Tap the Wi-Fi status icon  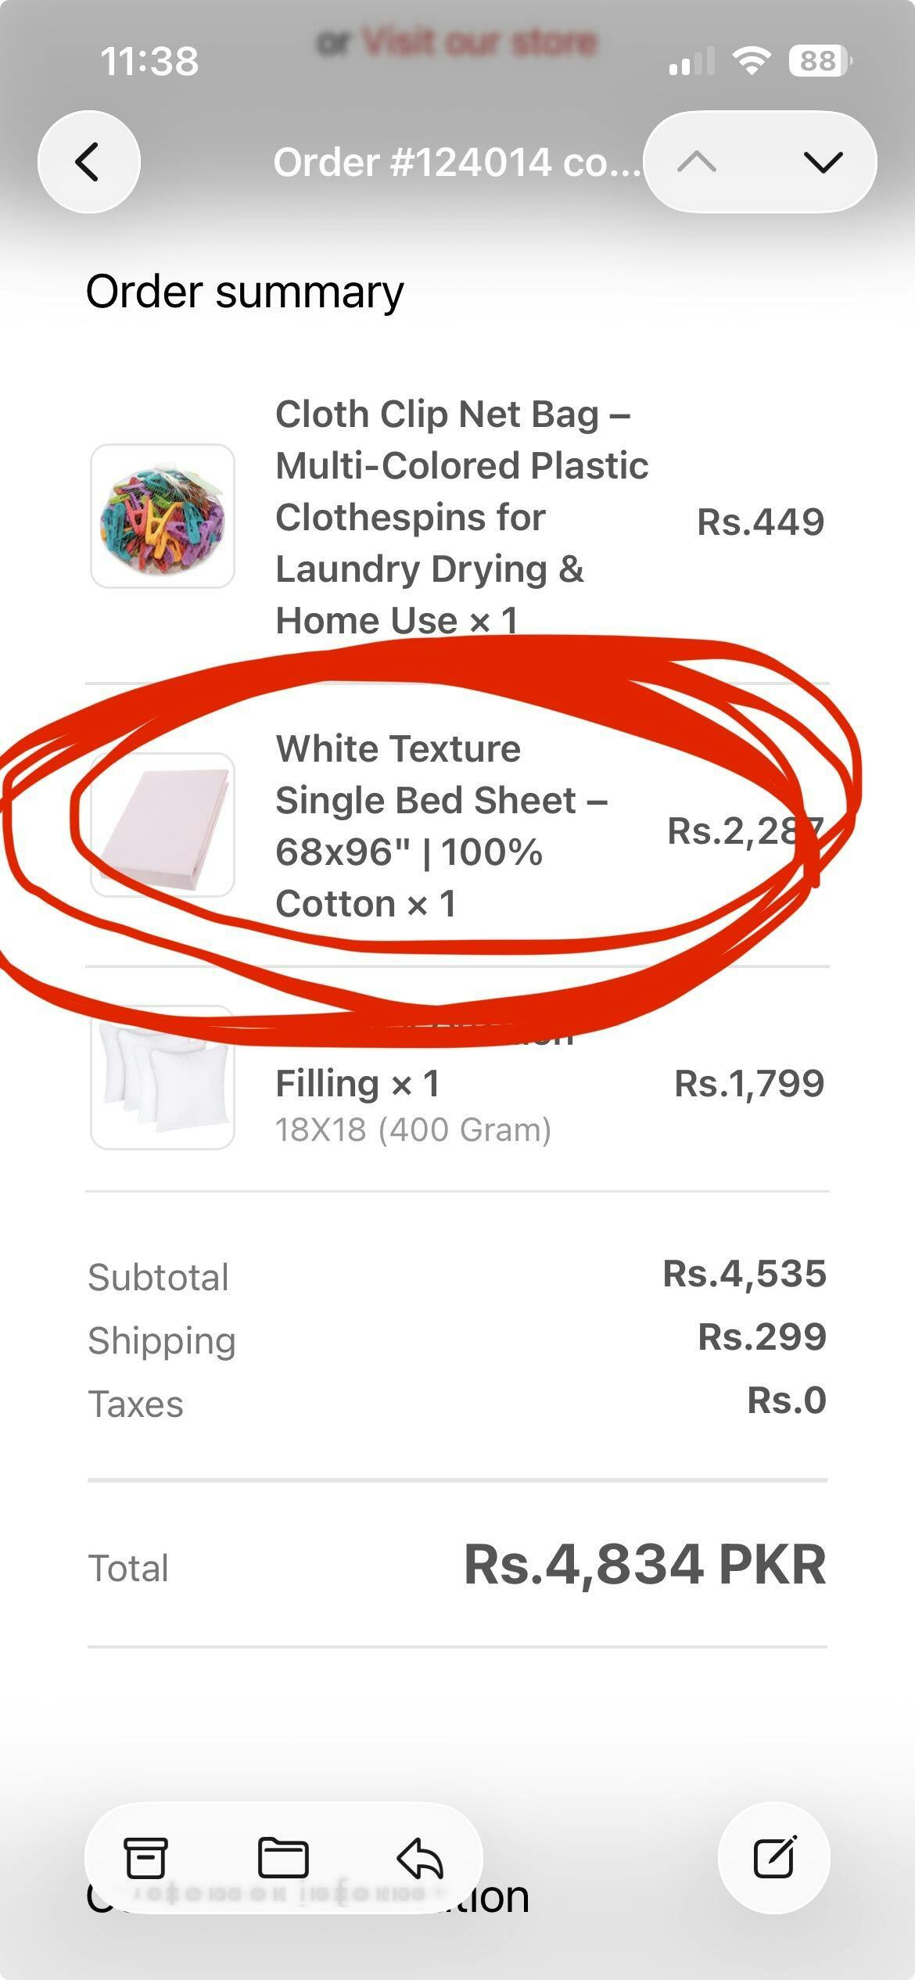(x=752, y=60)
